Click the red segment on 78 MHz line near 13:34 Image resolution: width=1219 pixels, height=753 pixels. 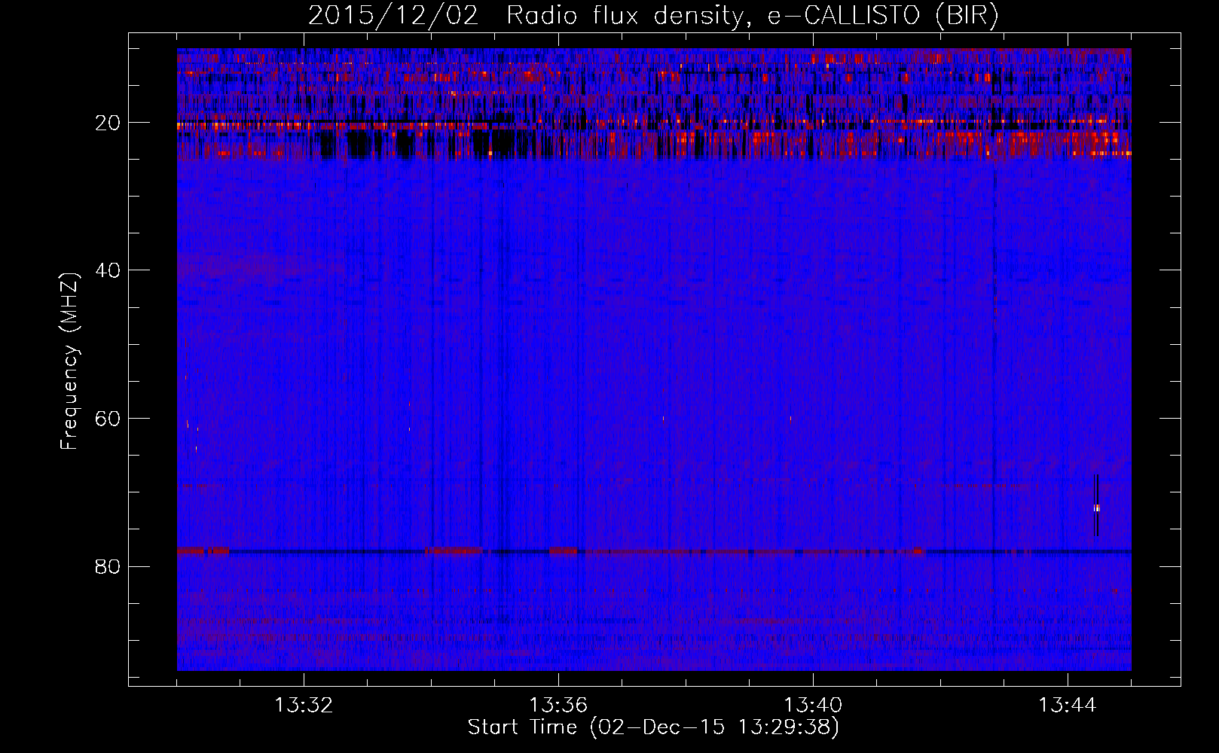(454, 551)
